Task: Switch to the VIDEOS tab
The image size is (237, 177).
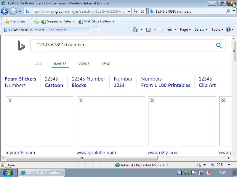Action: tap(84, 64)
